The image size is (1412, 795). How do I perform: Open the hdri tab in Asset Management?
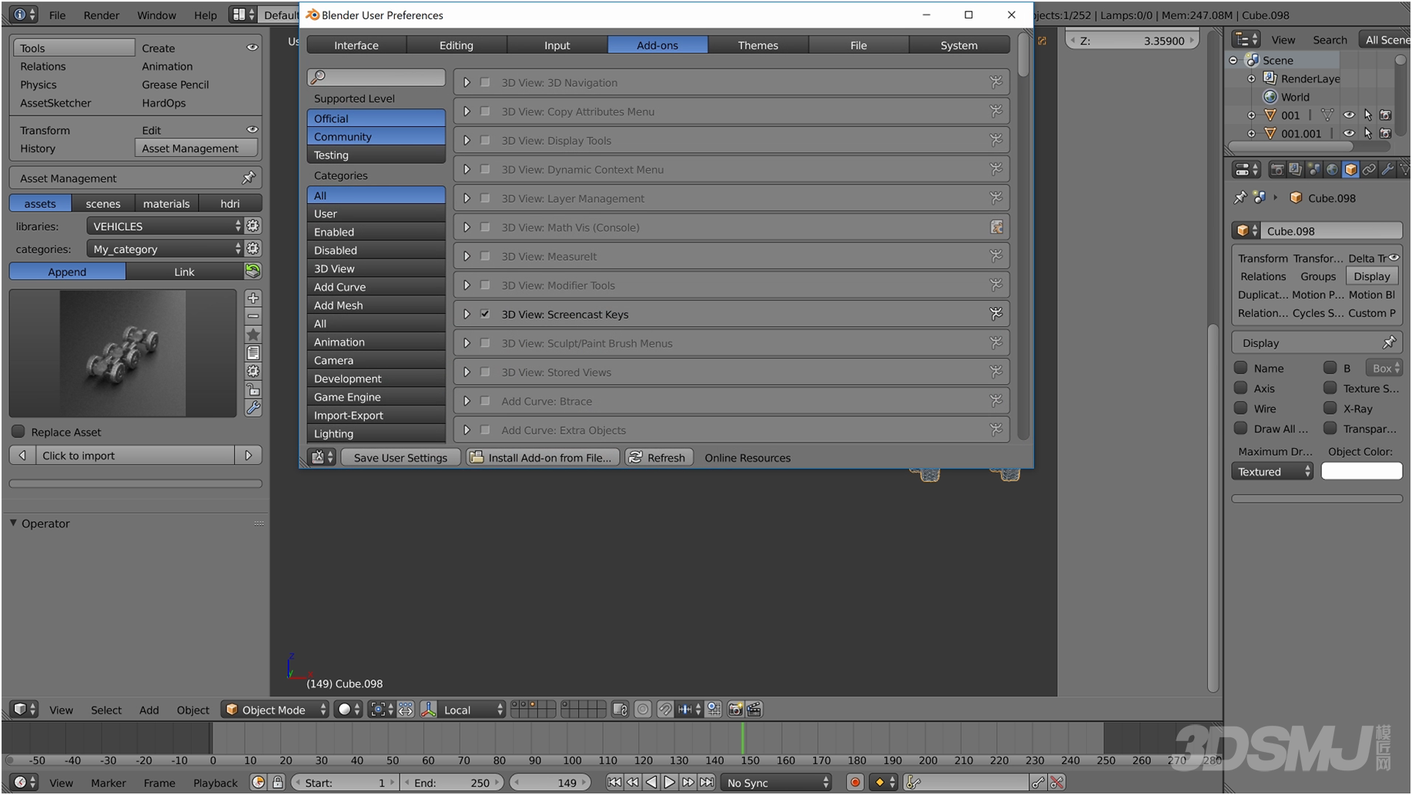pos(230,203)
